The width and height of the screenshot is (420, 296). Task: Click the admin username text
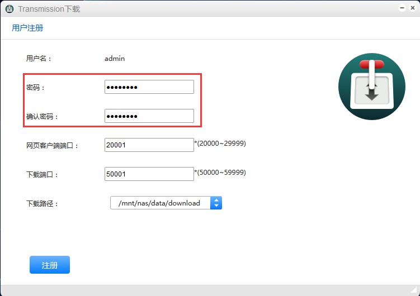[x=115, y=58]
